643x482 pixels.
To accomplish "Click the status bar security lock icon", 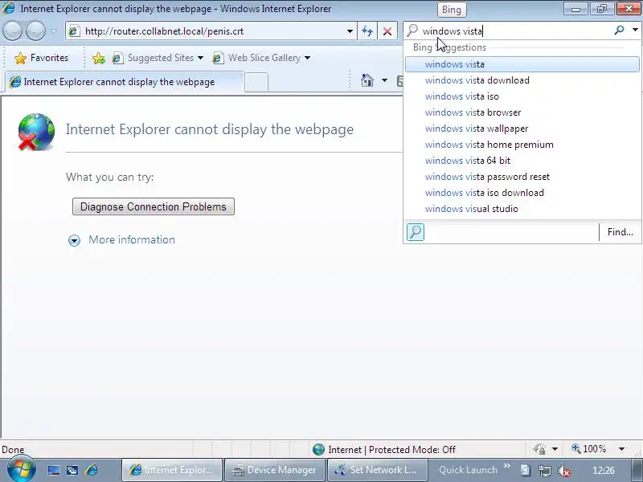I will (539, 449).
